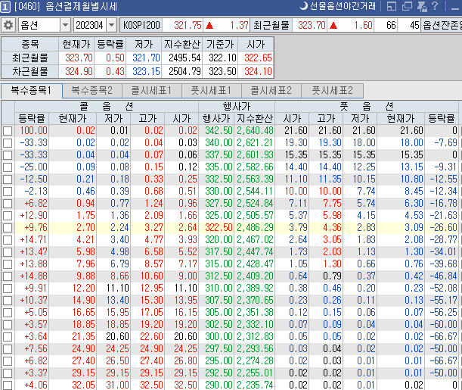The width and height of the screenshot is (462, 390).
Task: Toggle checkbox for strike 300.00 row
Action: (8, 336)
